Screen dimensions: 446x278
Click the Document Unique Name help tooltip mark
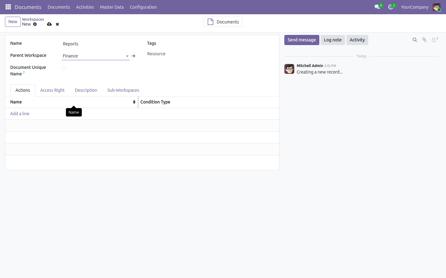coord(24,73)
